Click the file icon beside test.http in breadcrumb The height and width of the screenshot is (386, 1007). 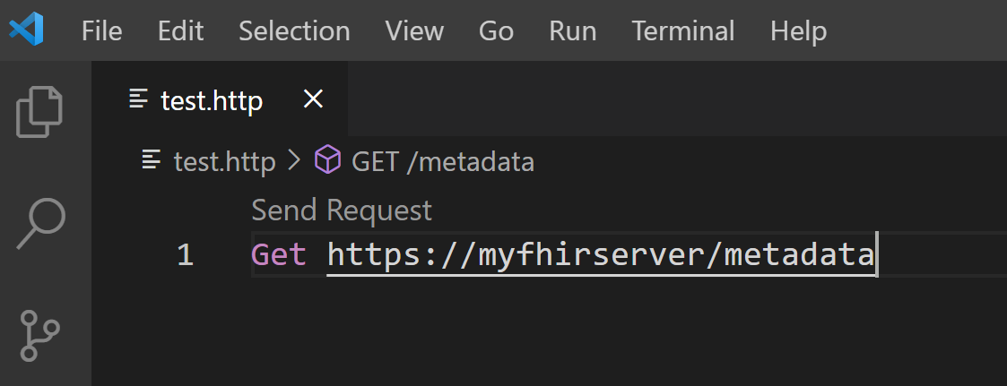pyautogui.click(x=152, y=159)
